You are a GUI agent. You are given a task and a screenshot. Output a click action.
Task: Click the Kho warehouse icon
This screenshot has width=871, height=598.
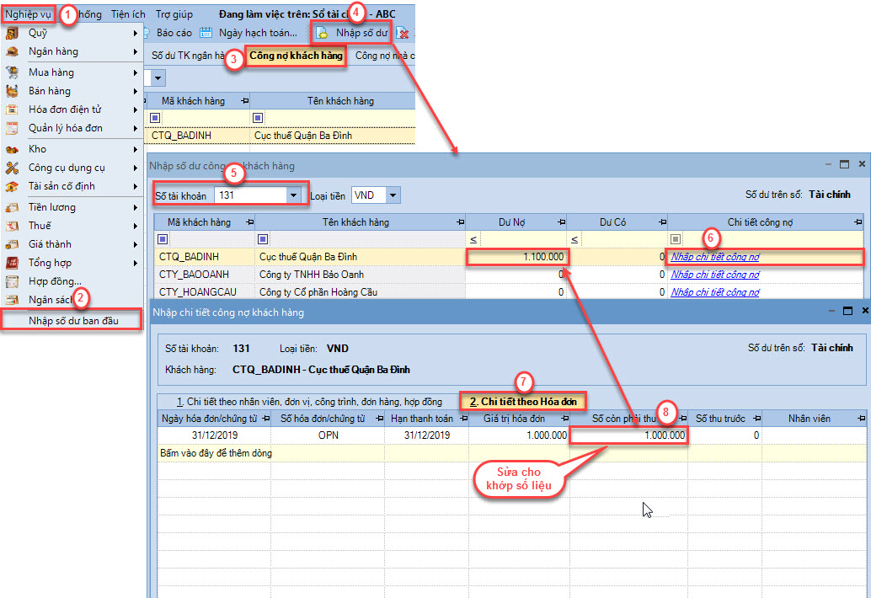click(12, 149)
